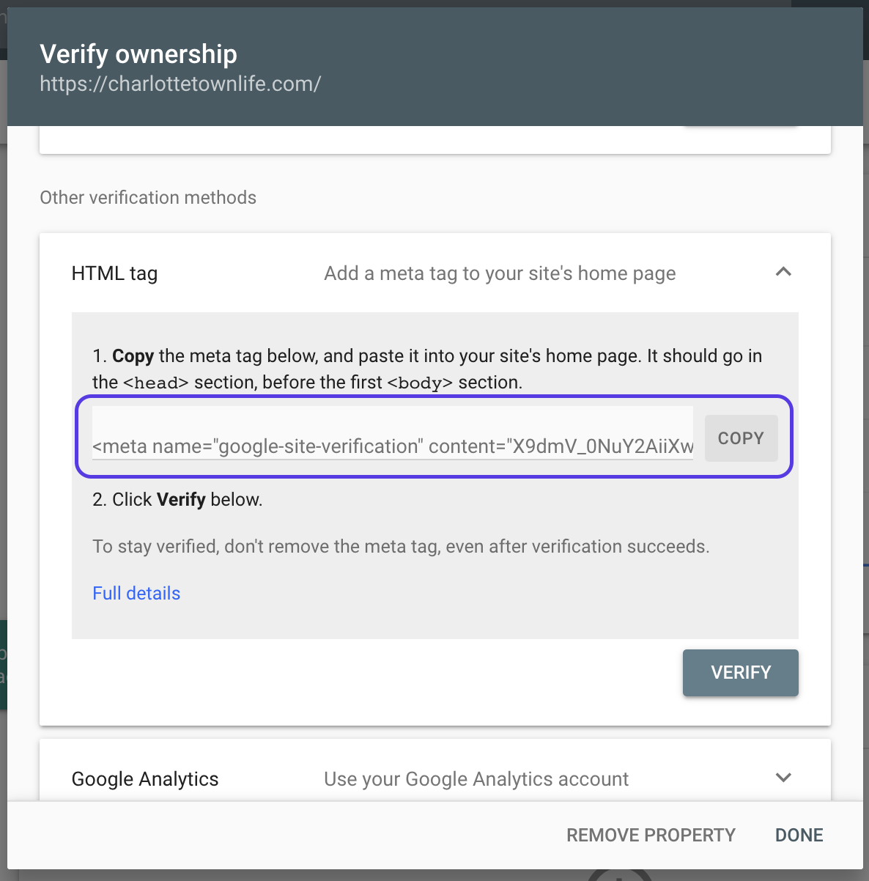869x881 pixels.
Task: Click the VERIFY button
Action: point(740,673)
